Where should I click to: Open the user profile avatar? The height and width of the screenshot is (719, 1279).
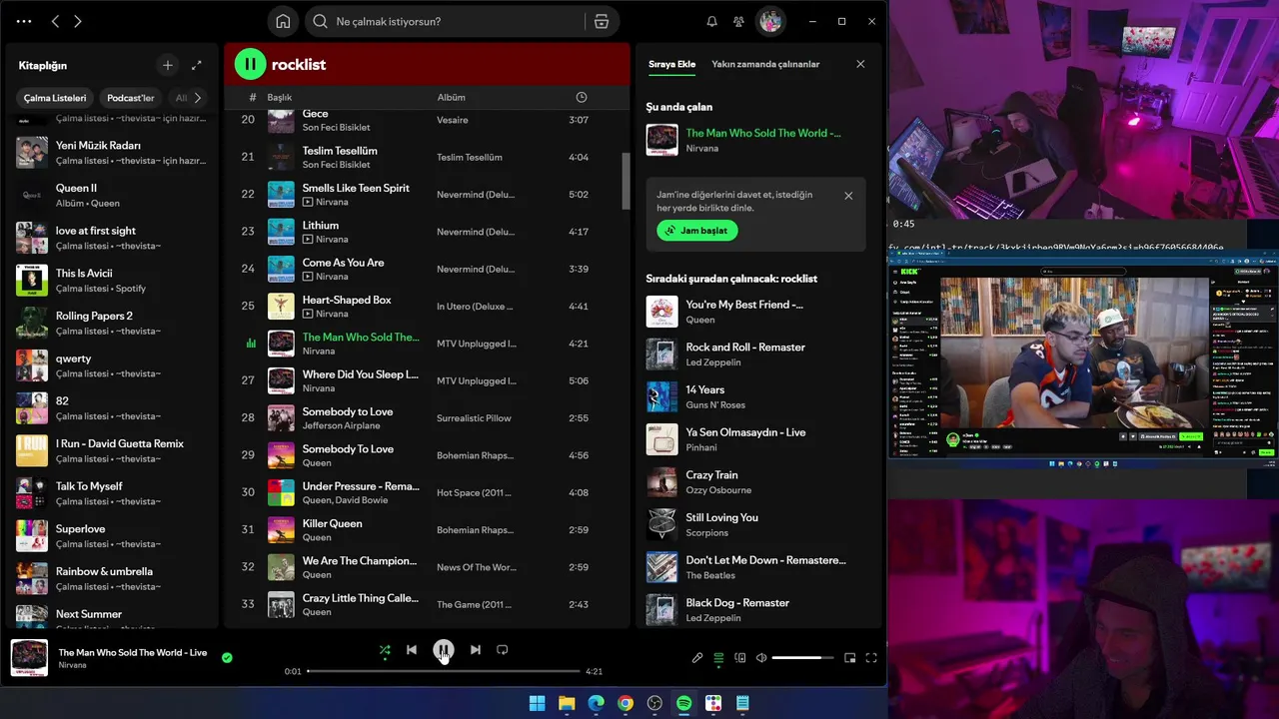pyautogui.click(x=769, y=21)
